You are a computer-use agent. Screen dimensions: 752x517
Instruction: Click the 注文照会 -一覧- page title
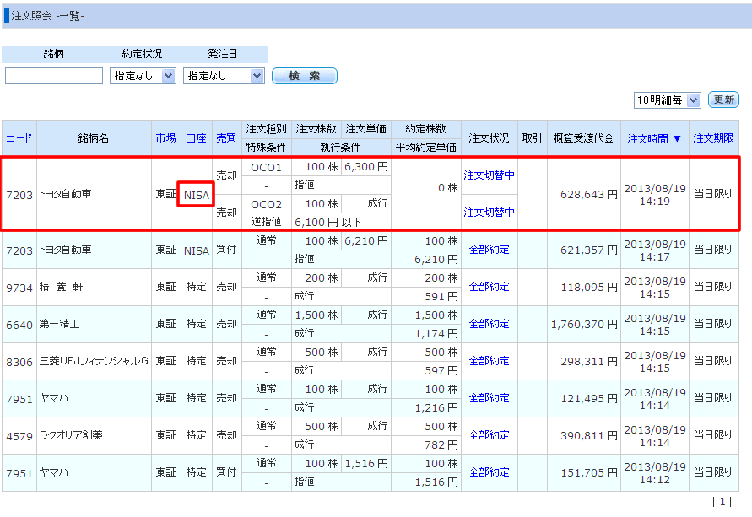click(x=47, y=16)
